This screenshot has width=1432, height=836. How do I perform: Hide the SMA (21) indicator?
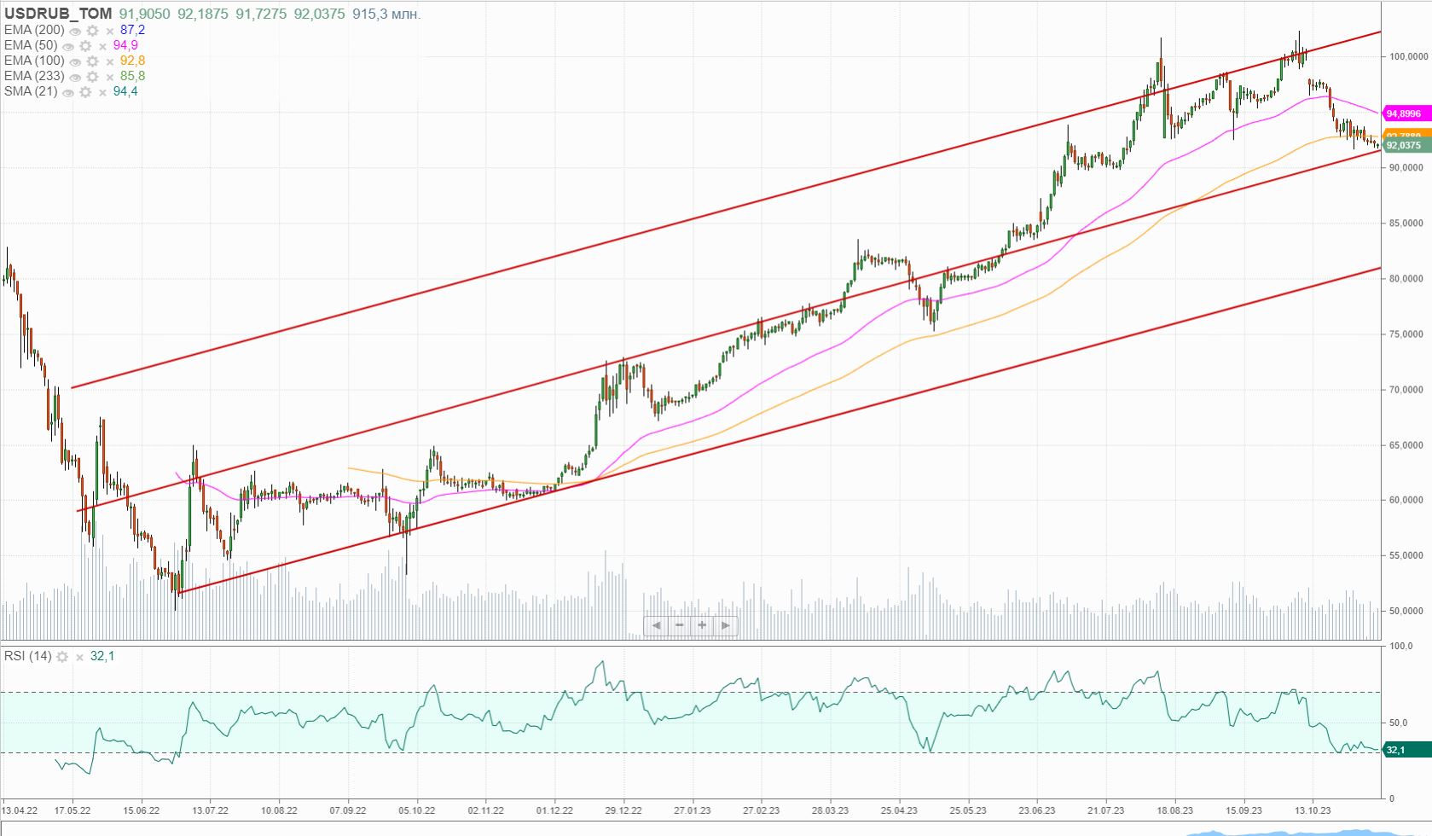pyautogui.click(x=68, y=92)
